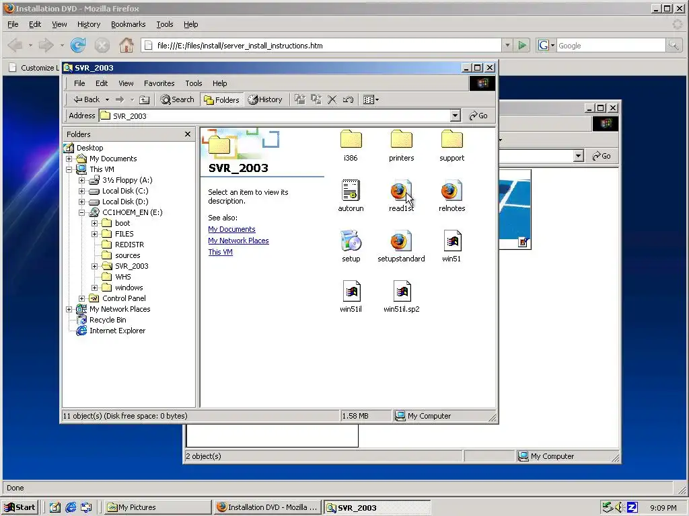Open Firefox Bookmarks menu

(x=129, y=24)
